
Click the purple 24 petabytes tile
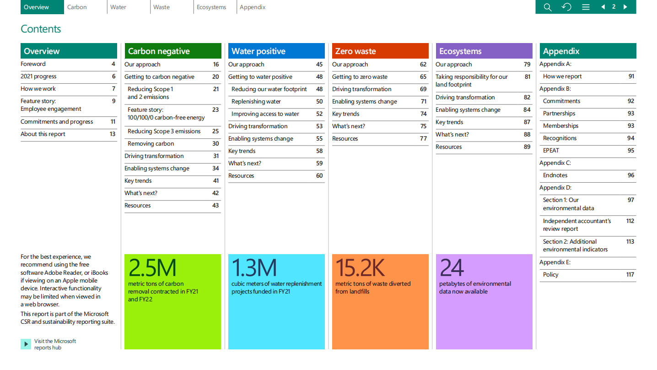pos(484,301)
